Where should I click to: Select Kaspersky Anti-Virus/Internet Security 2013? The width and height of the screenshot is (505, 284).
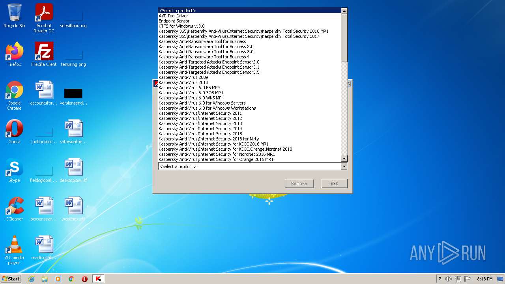click(249, 123)
